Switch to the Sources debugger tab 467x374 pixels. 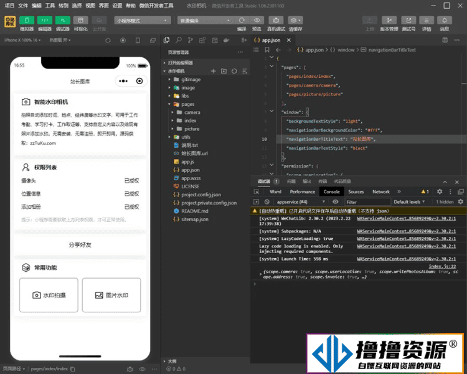356,192
